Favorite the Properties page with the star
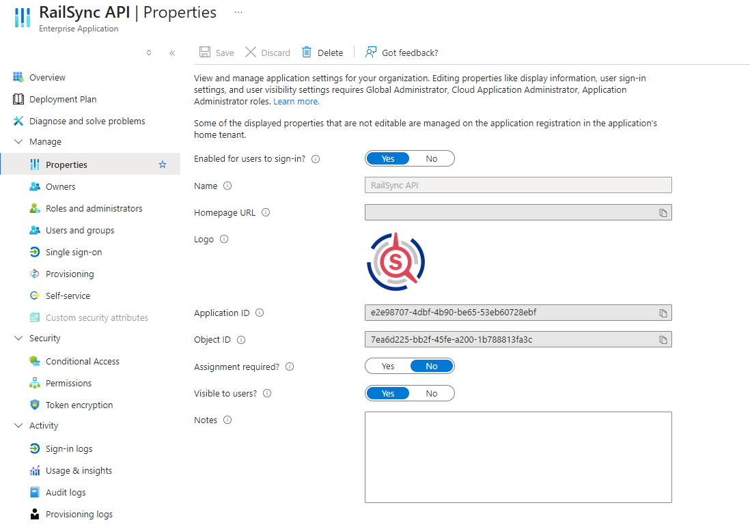The width and height of the screenshot is (750, 531). [x=163, y=164]
